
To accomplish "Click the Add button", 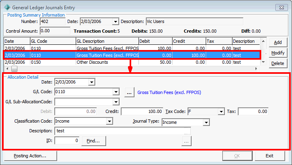I will pos(278,42).
